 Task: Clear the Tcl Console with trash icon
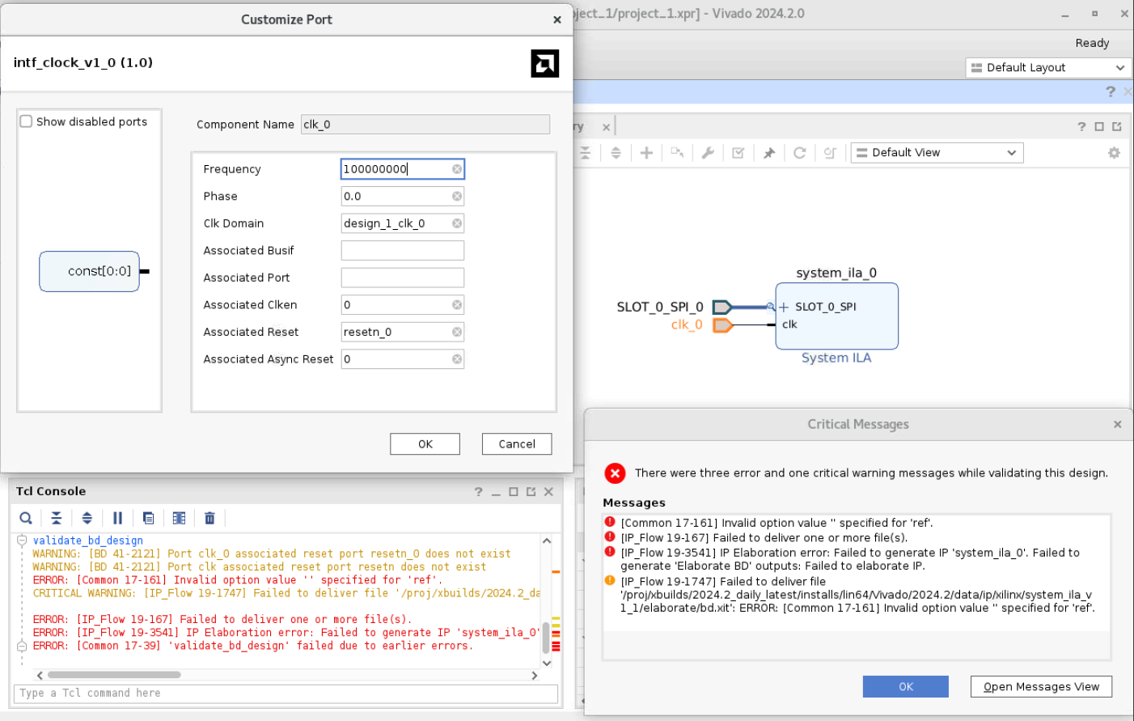[209, 518]
